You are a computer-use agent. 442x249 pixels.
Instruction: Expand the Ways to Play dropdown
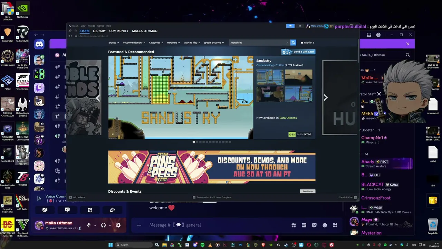(x=192, y=43)
